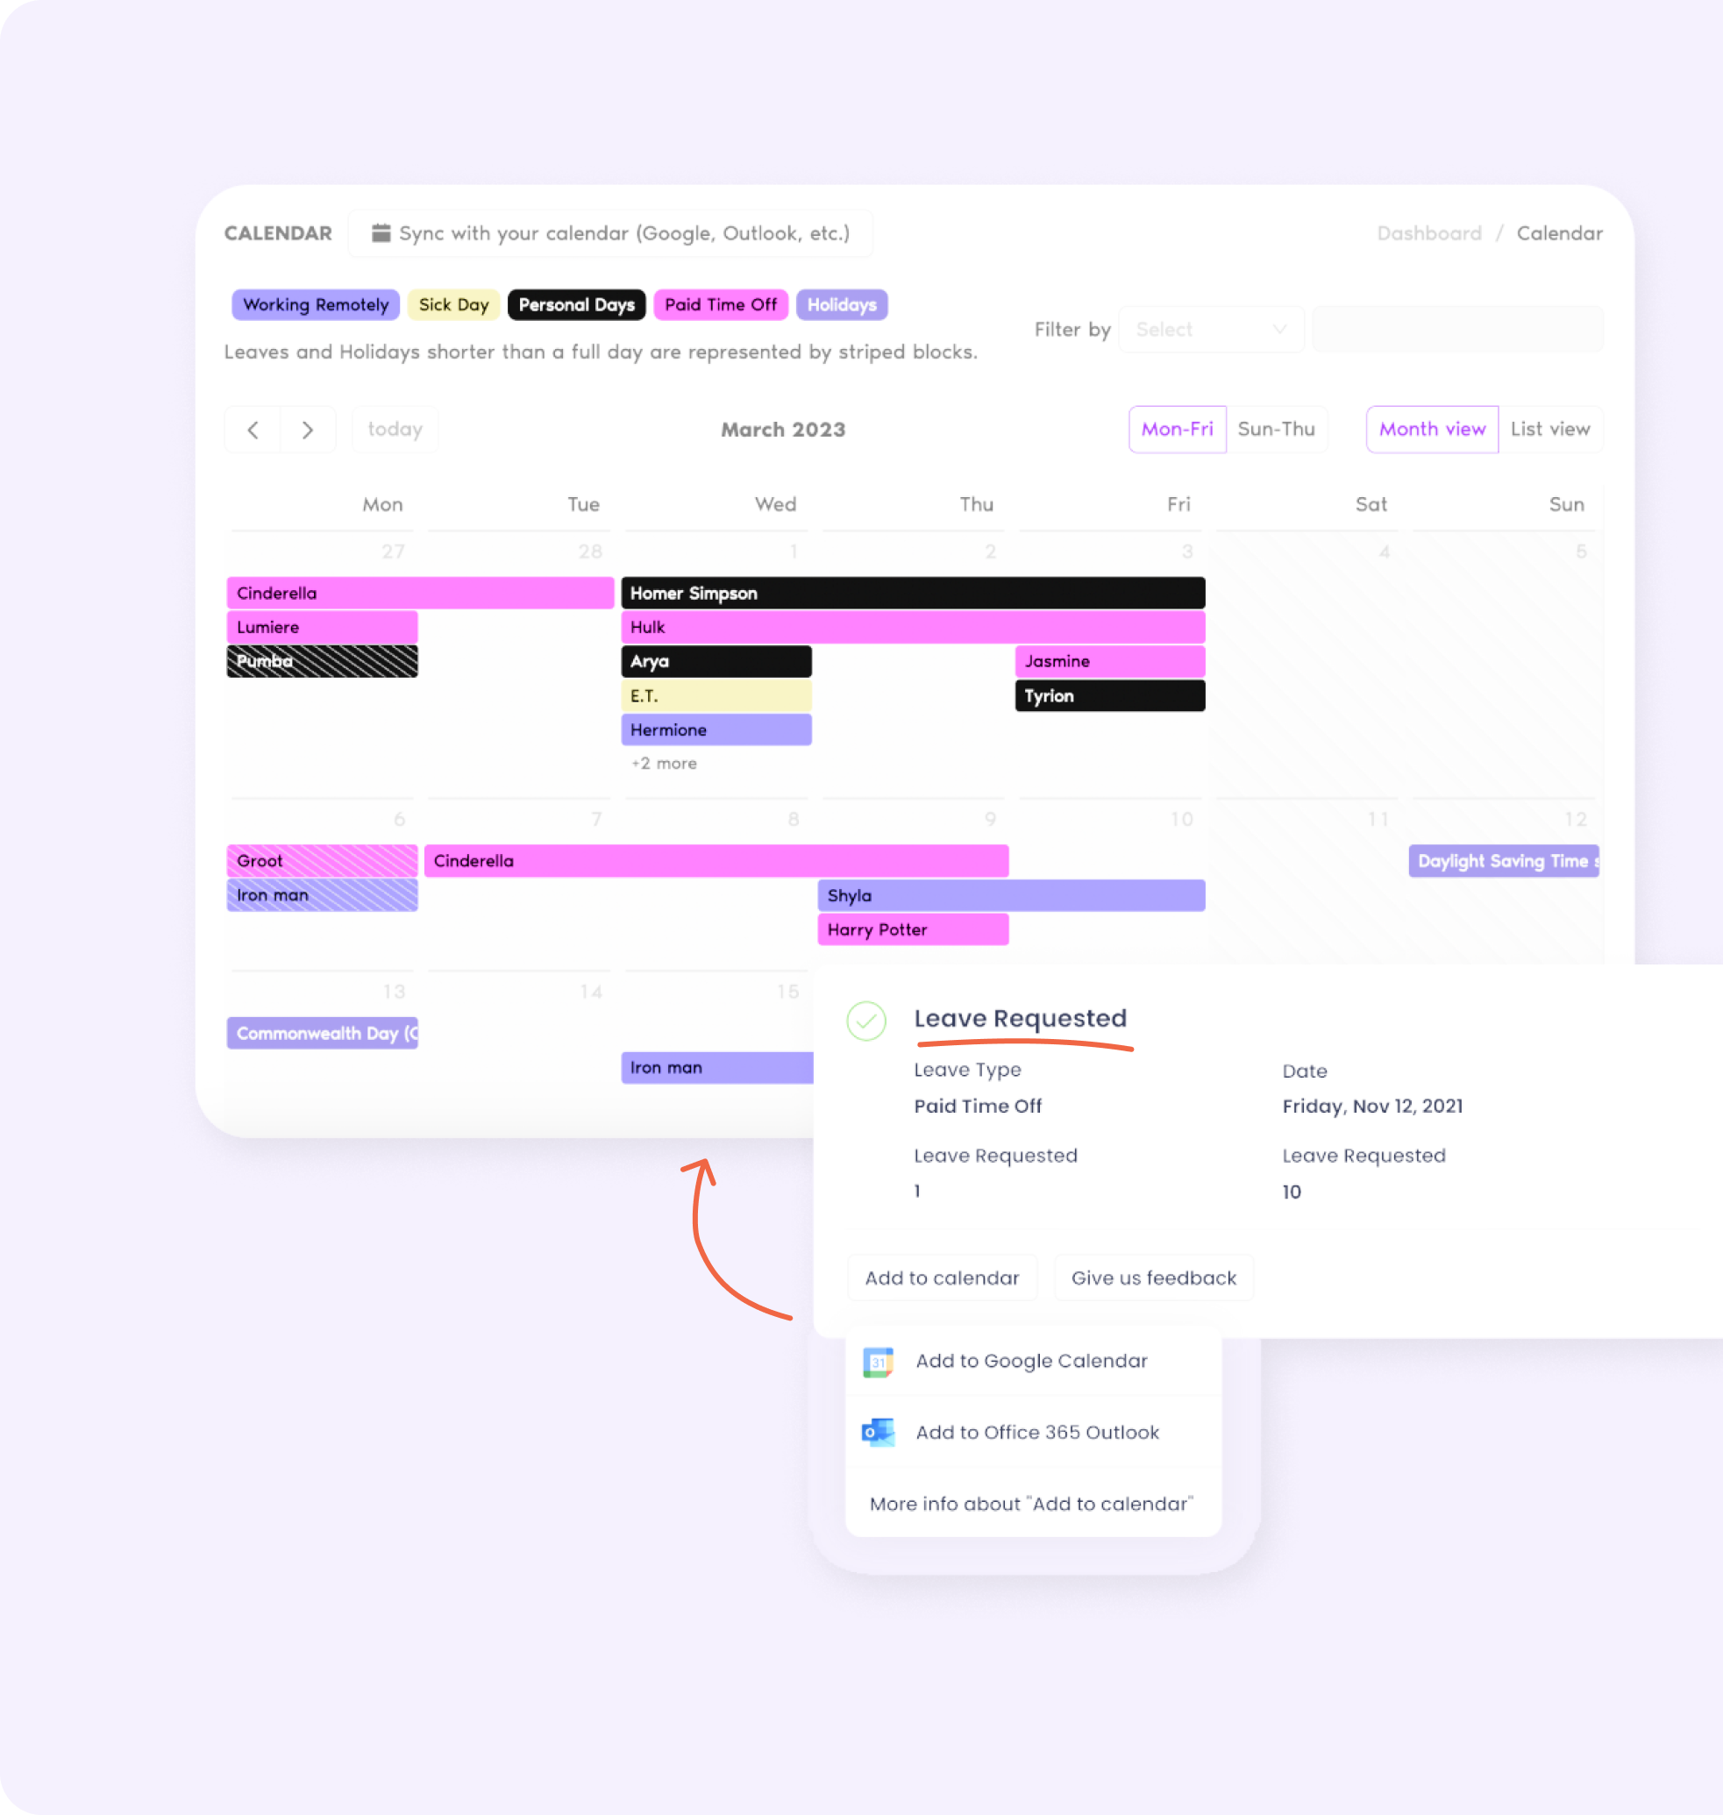Screen dimensions: 1723x1815
Task: Select the Working Remotely filter tag
Action: click(314, 302)
